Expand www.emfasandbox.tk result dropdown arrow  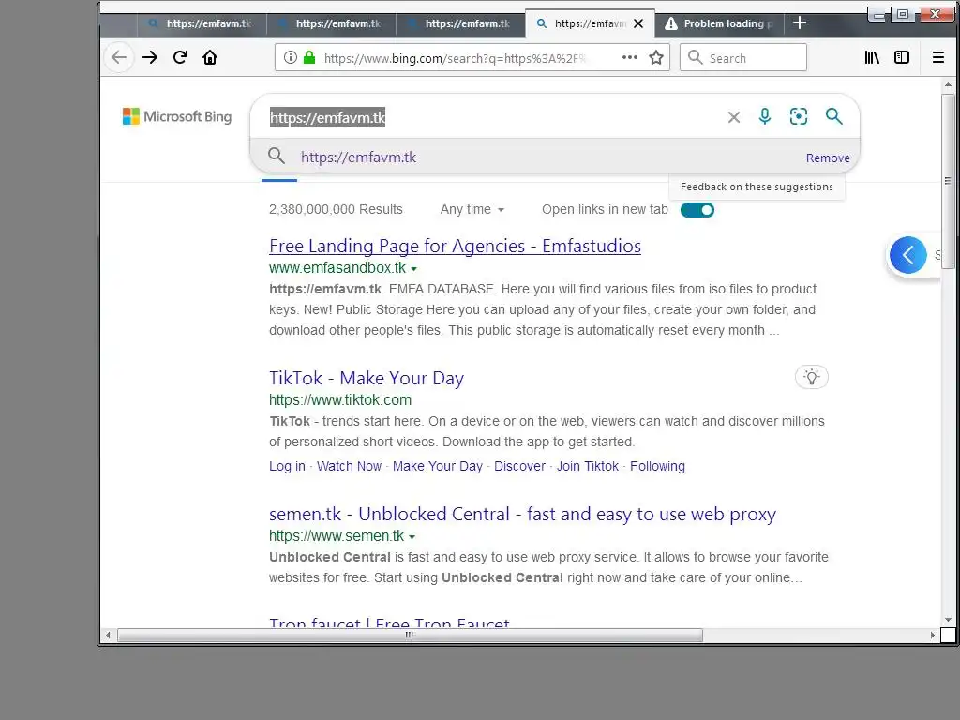[413, 269]
